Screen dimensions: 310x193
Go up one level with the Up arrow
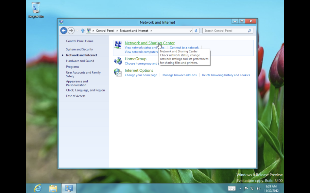83,31
